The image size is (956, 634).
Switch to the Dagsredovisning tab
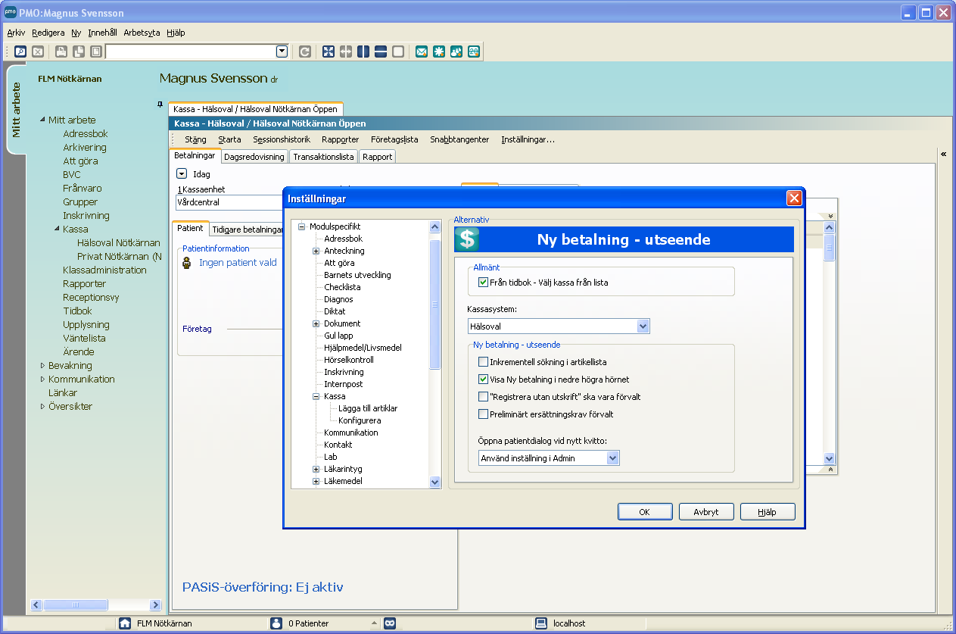(255, 157)
